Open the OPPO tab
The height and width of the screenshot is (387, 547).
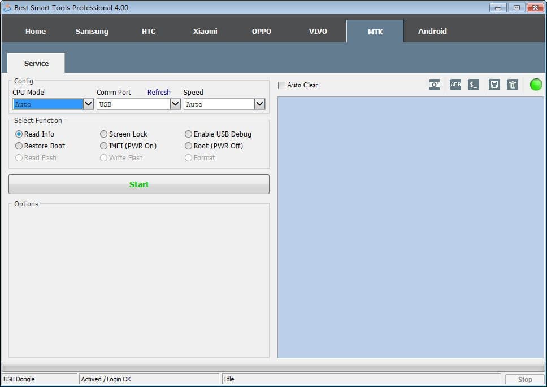click(262, 32)
